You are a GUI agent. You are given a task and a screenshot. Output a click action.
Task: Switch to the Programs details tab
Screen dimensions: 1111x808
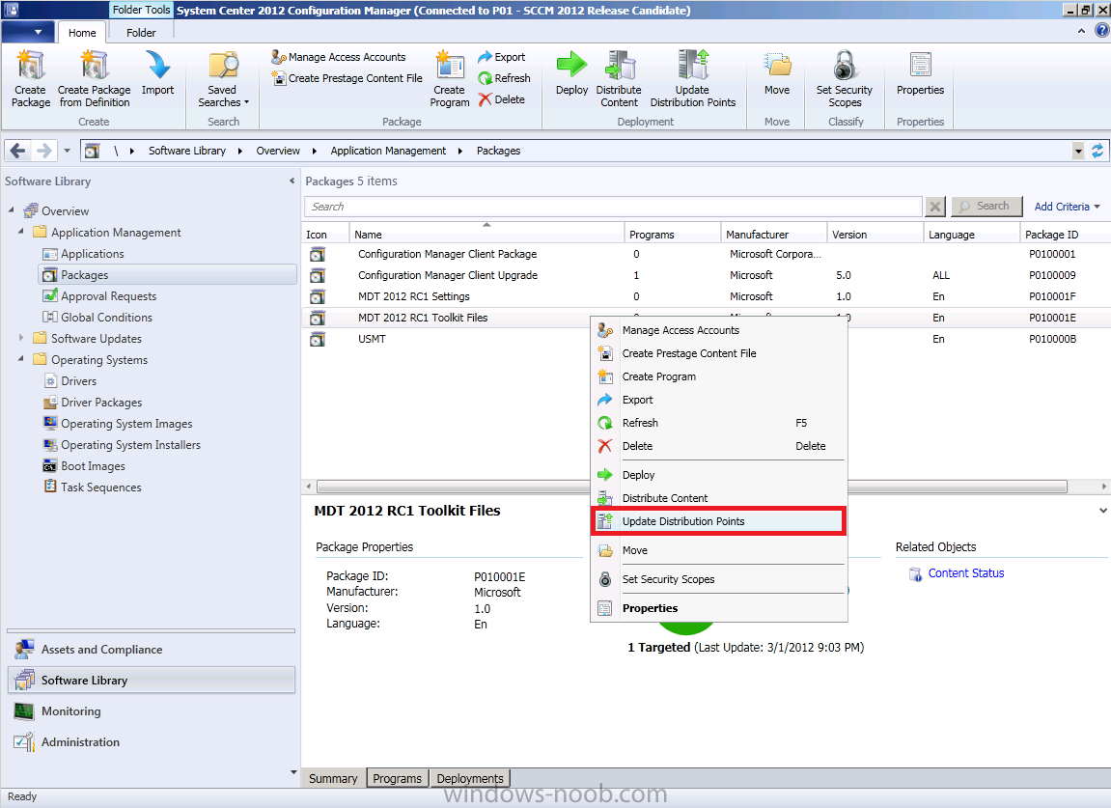(x=397, y=778)
